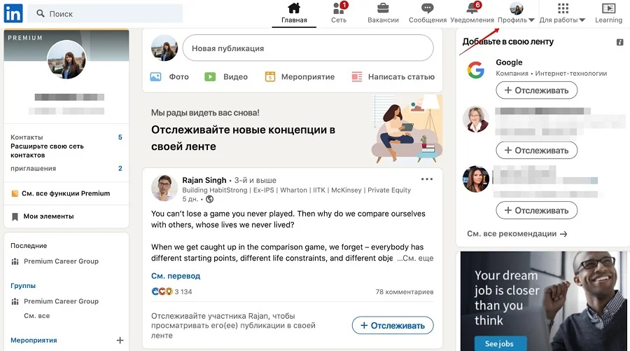Open См. все рекомендации link
Viewport: 630px width, 351px height.
click(517, 233)
